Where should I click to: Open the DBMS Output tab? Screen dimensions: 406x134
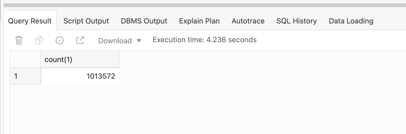(x=144, y=21)
